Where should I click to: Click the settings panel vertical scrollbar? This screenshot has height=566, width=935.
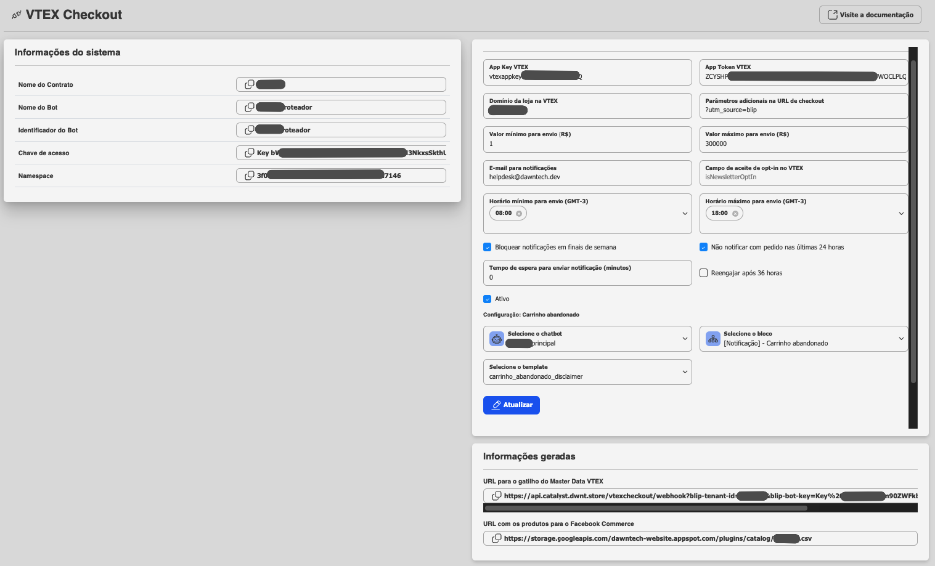click(x=913, y=222)
